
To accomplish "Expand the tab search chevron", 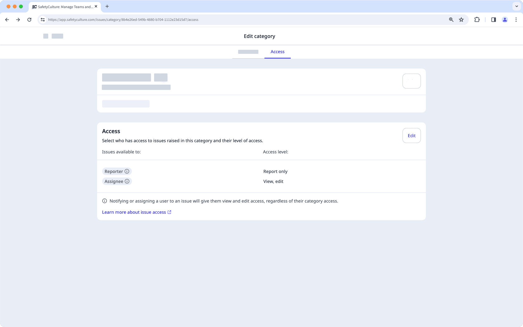I will click(x=516, y=6).
